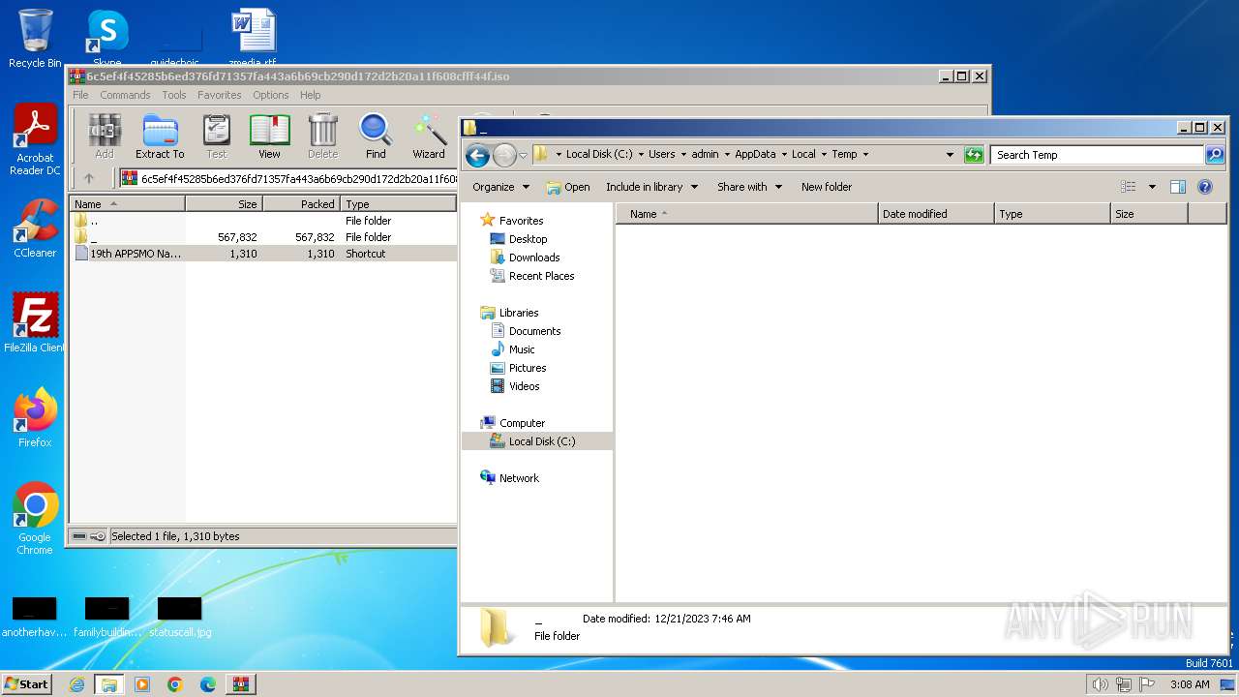Viewport: 1239px width, 697px height.
Task: Click the clock showing 3:08 AM
Action: (1190, 684)
